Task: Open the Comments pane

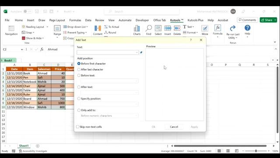Action: (247, 20)
